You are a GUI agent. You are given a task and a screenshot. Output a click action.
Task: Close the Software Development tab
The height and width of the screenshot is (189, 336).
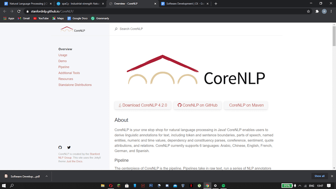(208, 4)
